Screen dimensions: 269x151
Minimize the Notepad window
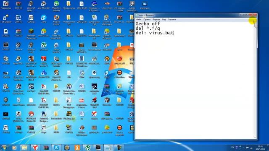242,15
